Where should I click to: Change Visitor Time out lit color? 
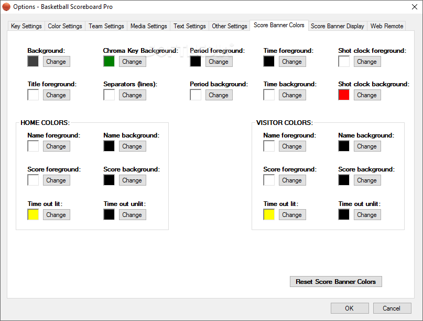coord(292,215)
